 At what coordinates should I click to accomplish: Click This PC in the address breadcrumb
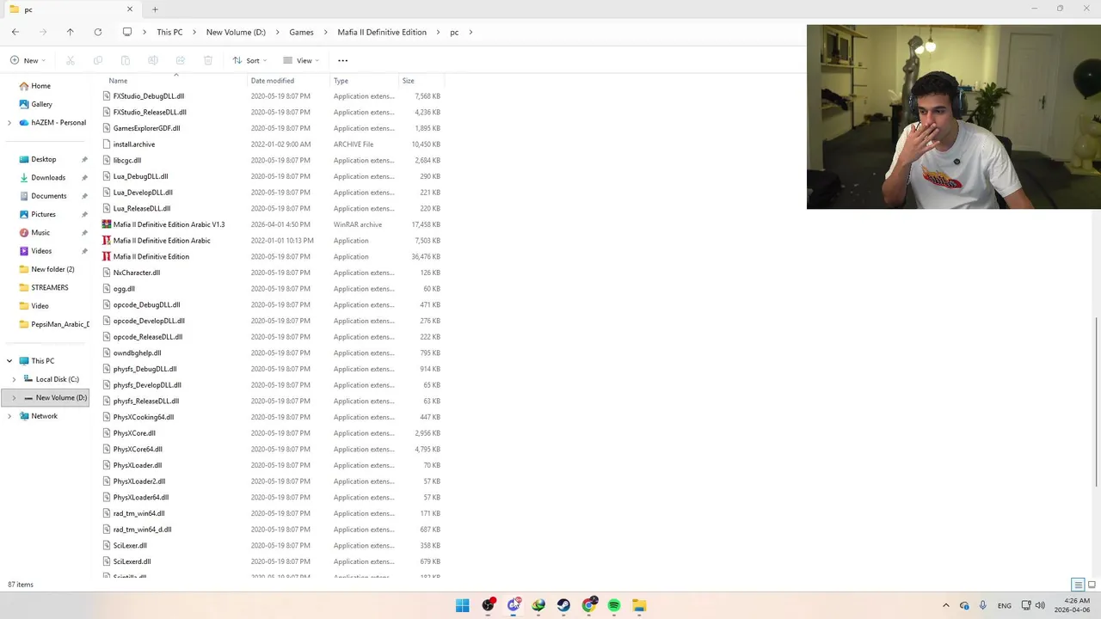(169, 32)
